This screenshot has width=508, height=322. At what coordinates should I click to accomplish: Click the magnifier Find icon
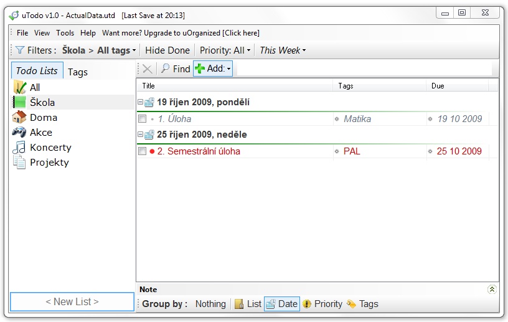[x=165, y=68]
